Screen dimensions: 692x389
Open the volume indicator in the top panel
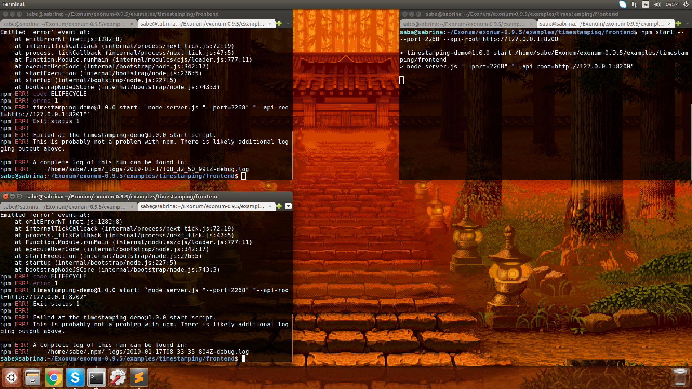click(x=657, y=4)
